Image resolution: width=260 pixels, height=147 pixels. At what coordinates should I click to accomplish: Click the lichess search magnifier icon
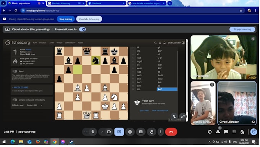[x=155, y=43]
